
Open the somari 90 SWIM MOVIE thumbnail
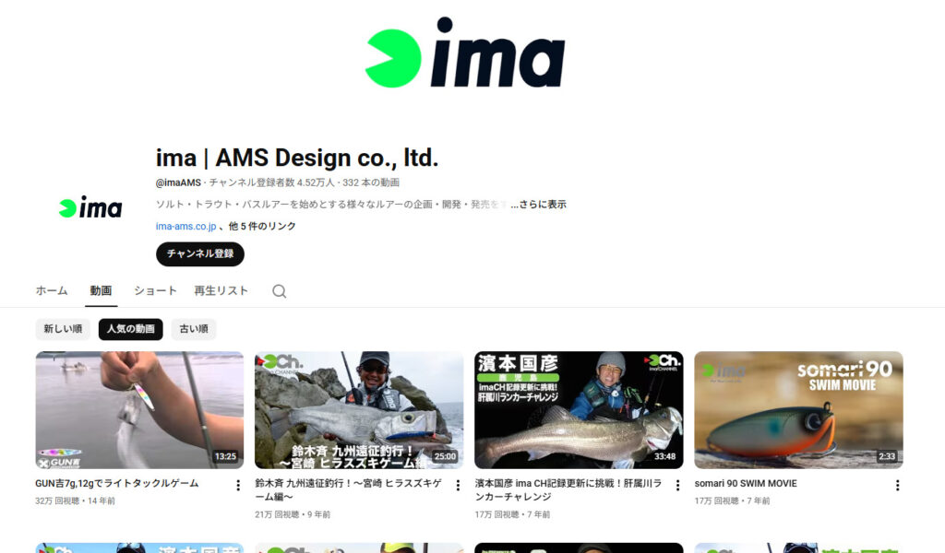pyautogui.click(x=798, y=409)
